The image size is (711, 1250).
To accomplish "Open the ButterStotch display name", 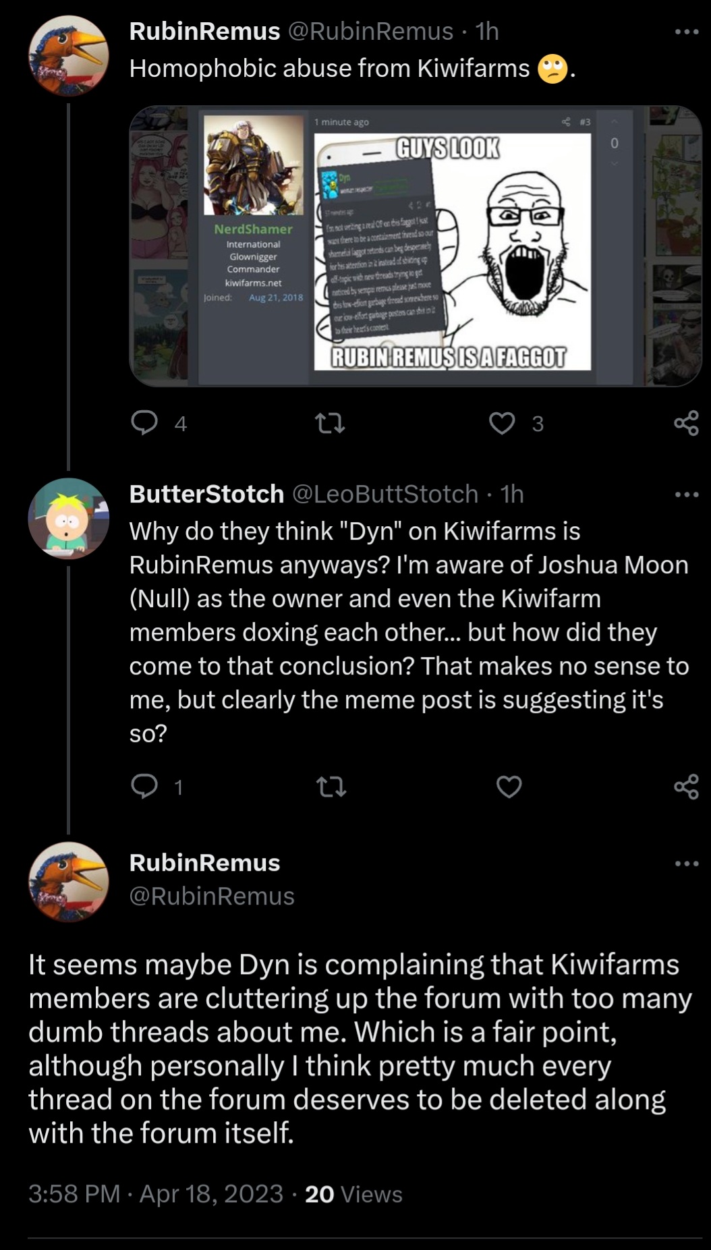I will coord(206,494).
